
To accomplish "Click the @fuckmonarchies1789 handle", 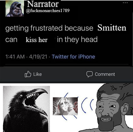I will click(48, 11).
